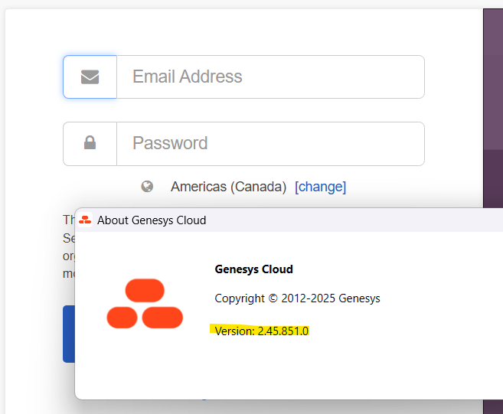Click the 2012-2025 year range in the copyright
Screen dimensions: 503x414
pyautogui.click(x=306, y=298)
